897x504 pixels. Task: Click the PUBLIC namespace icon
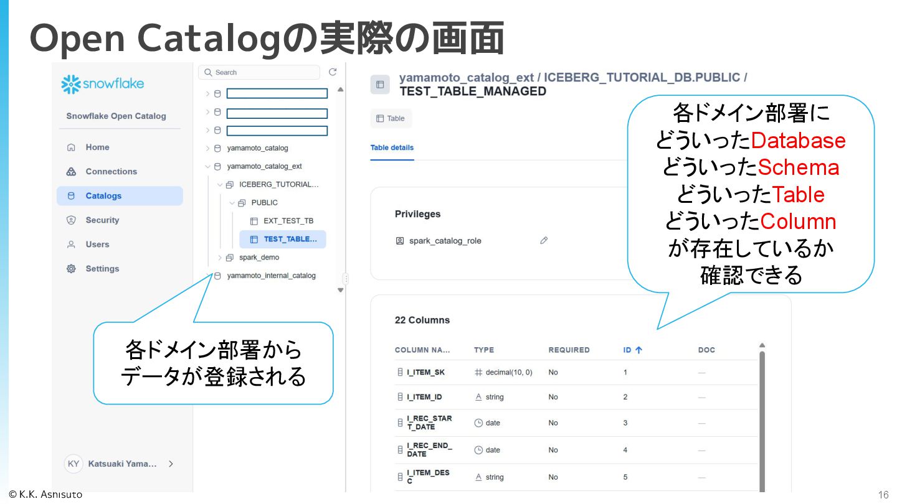242,203
